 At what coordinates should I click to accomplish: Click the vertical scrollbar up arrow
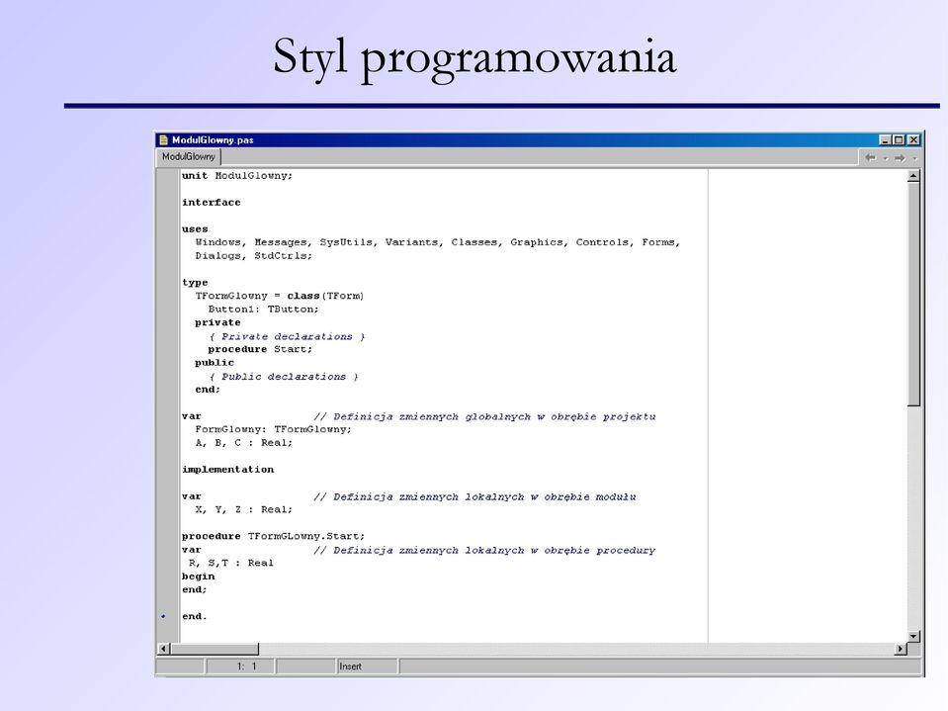tap(913, 176)
